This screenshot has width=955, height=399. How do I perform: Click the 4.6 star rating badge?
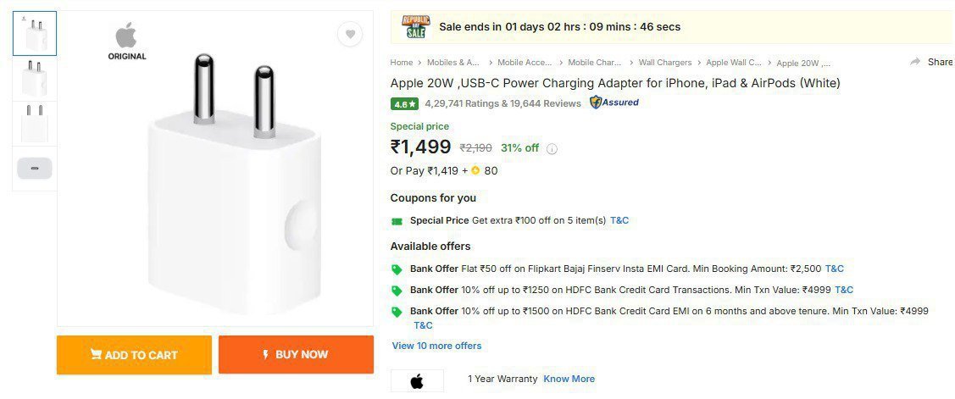coord(404,104)
